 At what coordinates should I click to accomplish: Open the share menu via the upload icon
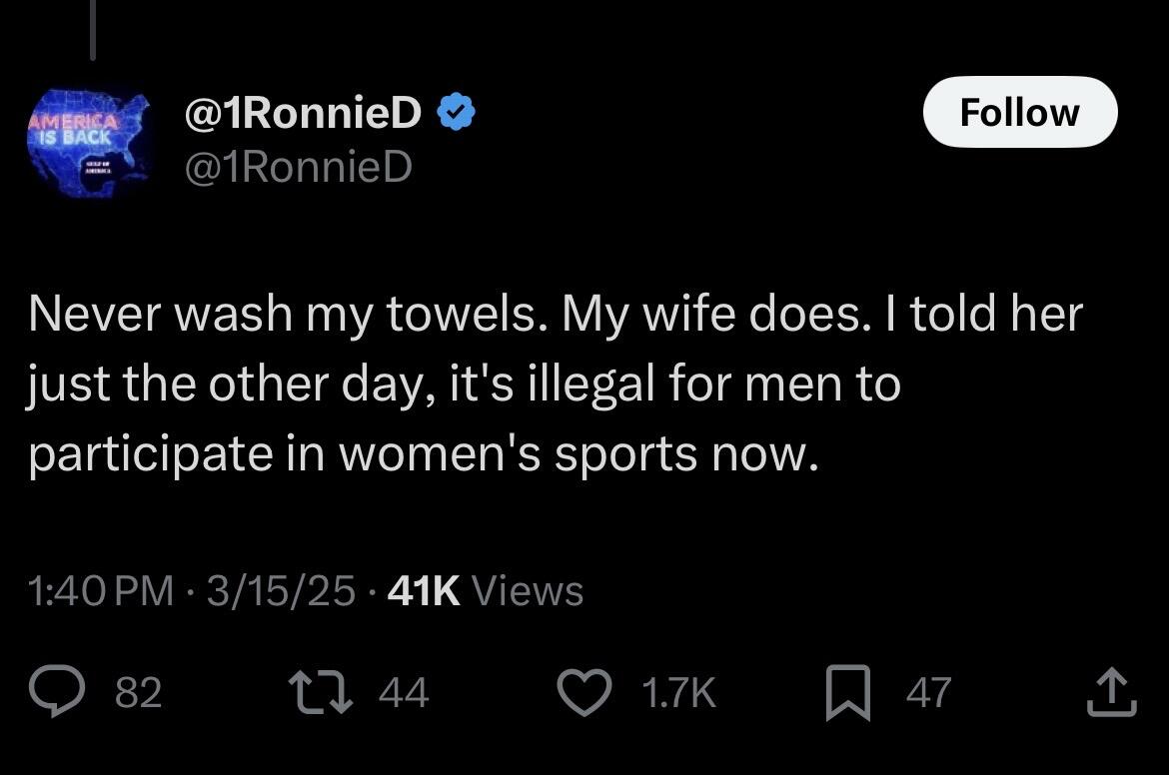(1111, 691)
